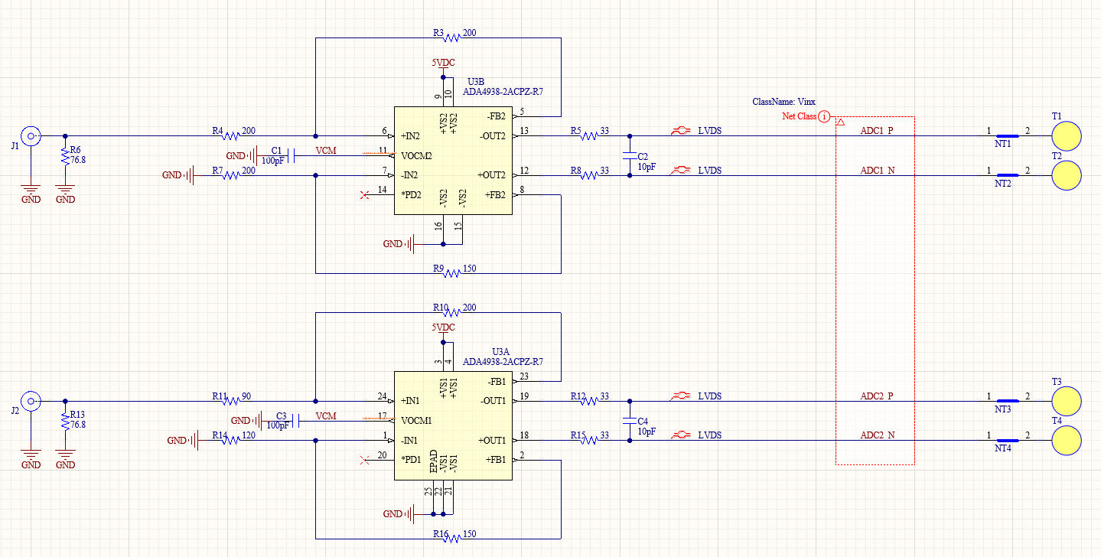This screenshot has width=1101, height=557.
Task: Select the ClassName: Vinx parameter text
Action: (783, 102)
